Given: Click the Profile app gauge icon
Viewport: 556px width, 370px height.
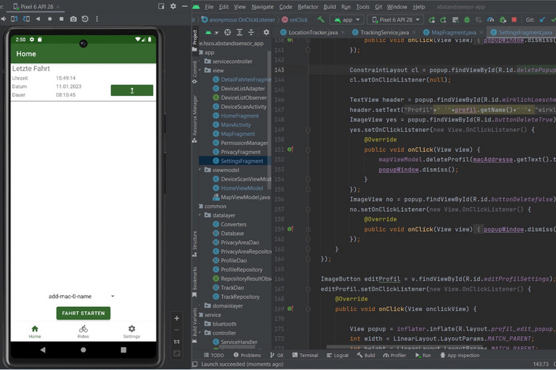Looking at the screenshot, I should (x=491, y=20).
